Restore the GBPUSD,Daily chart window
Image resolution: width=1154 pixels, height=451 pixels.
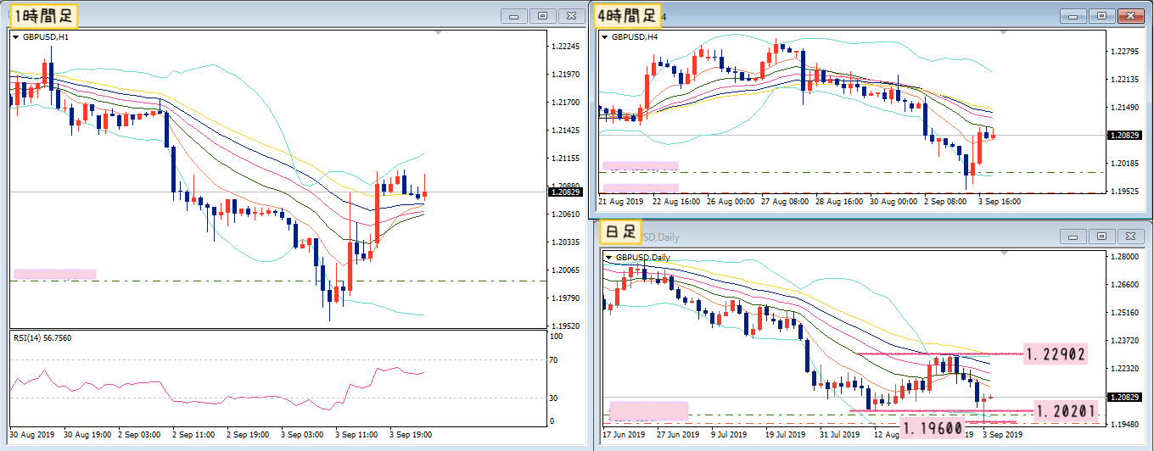click(1101, 236)
